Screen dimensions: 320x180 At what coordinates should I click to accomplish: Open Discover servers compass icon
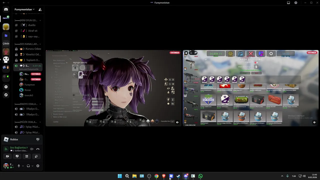tap(6, 95)
